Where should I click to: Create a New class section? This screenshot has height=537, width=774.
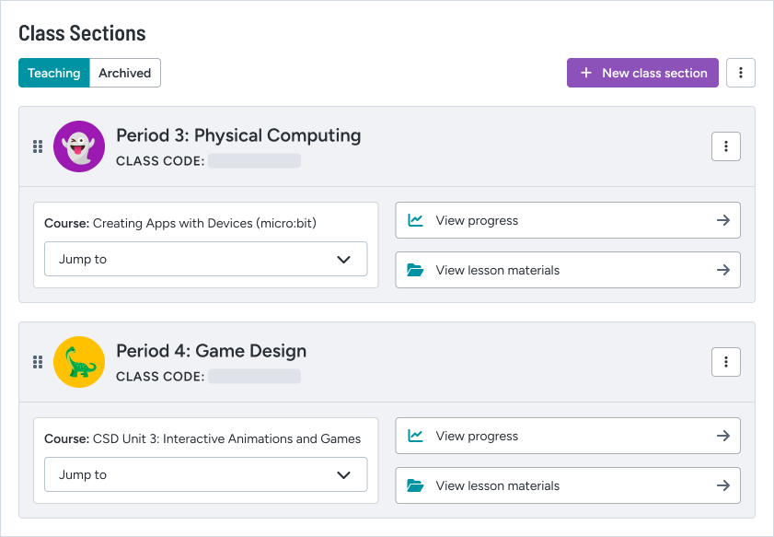642,73
